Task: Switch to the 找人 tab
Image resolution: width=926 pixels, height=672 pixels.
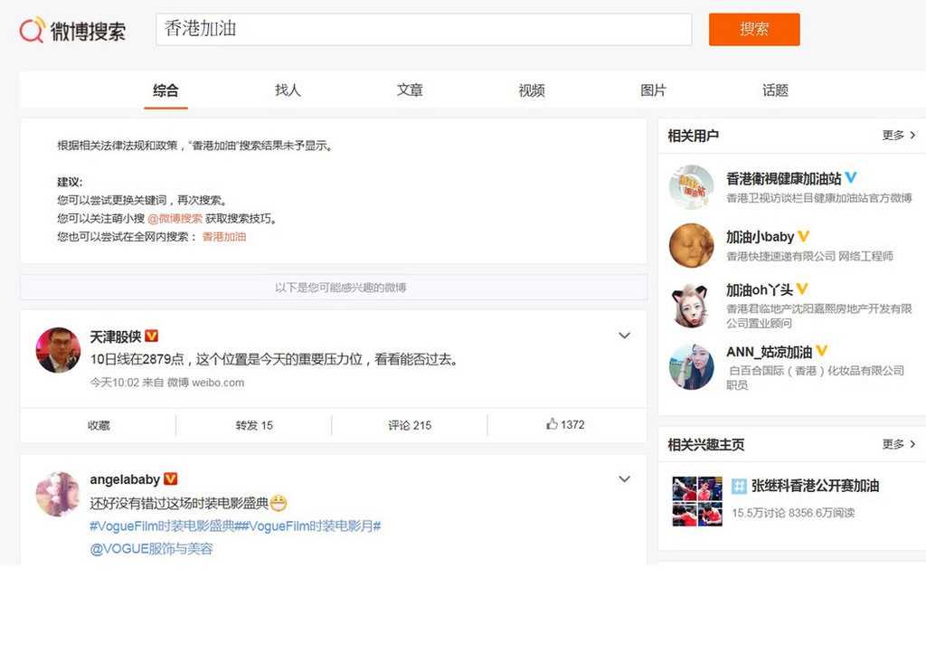Action: pos(288,90)
